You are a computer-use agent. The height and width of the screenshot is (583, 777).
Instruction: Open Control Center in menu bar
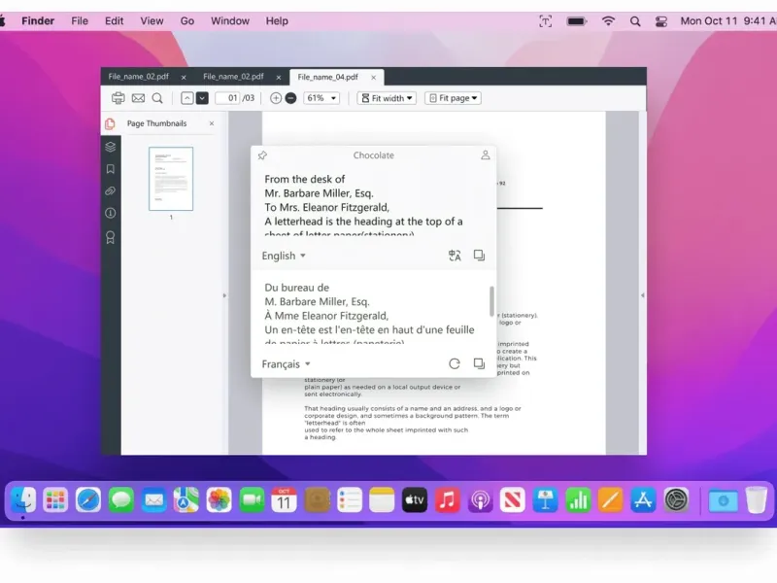(x=661, y=21)
